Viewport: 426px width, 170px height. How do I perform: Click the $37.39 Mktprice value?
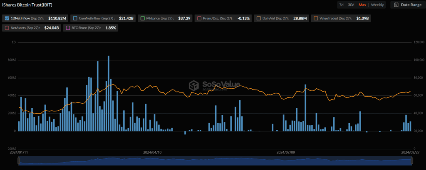tap(184, 18)
